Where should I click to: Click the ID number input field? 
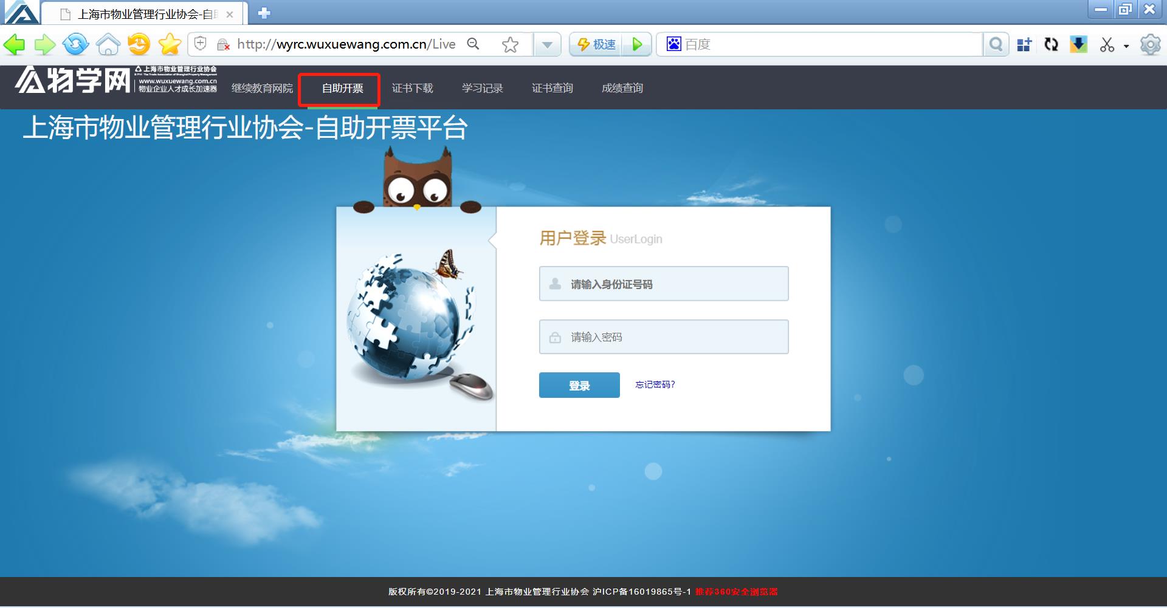(x=664, y=284)
